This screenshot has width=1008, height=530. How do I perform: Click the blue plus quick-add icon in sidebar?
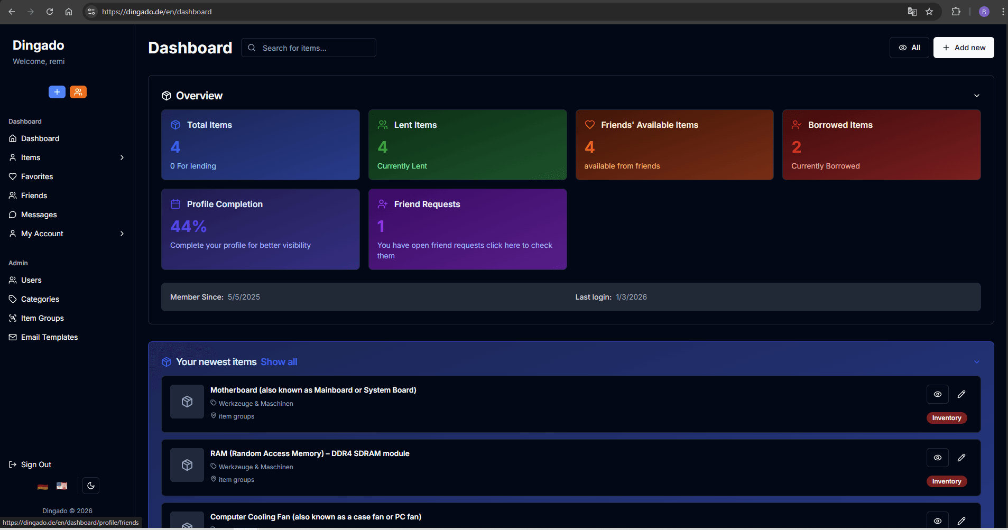(x=57, y=92)
